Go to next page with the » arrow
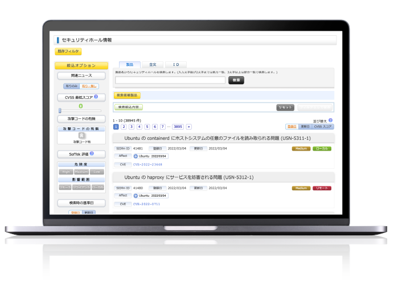The image size is (394, 287). click(188, 127)
